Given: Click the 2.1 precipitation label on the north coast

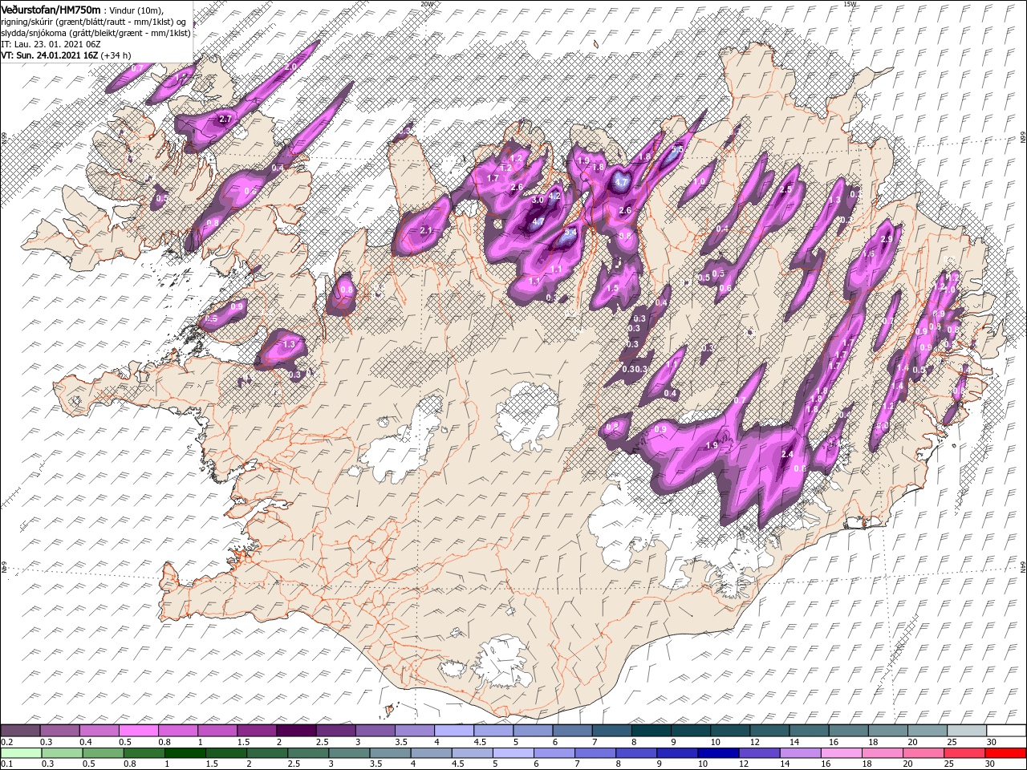Looking at the screenshot, I should tap(426, 231).
